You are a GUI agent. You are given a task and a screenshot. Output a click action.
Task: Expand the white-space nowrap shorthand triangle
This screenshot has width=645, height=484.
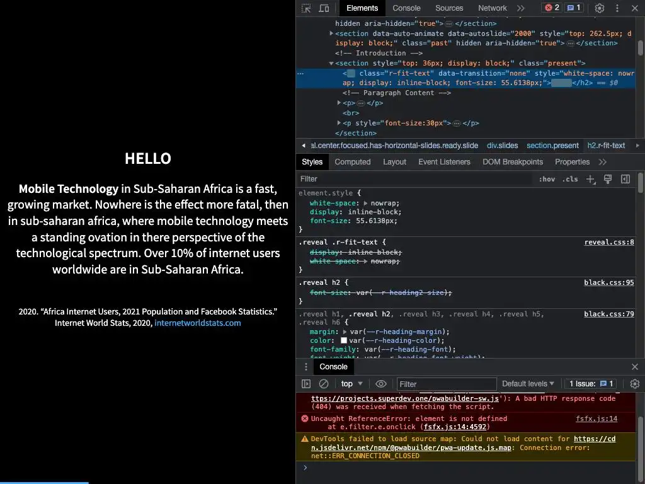[366, 204]
